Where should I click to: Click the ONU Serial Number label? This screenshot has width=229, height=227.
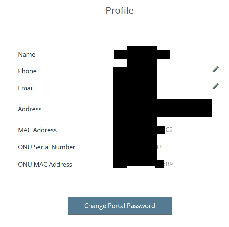click(x=47, y=147)
